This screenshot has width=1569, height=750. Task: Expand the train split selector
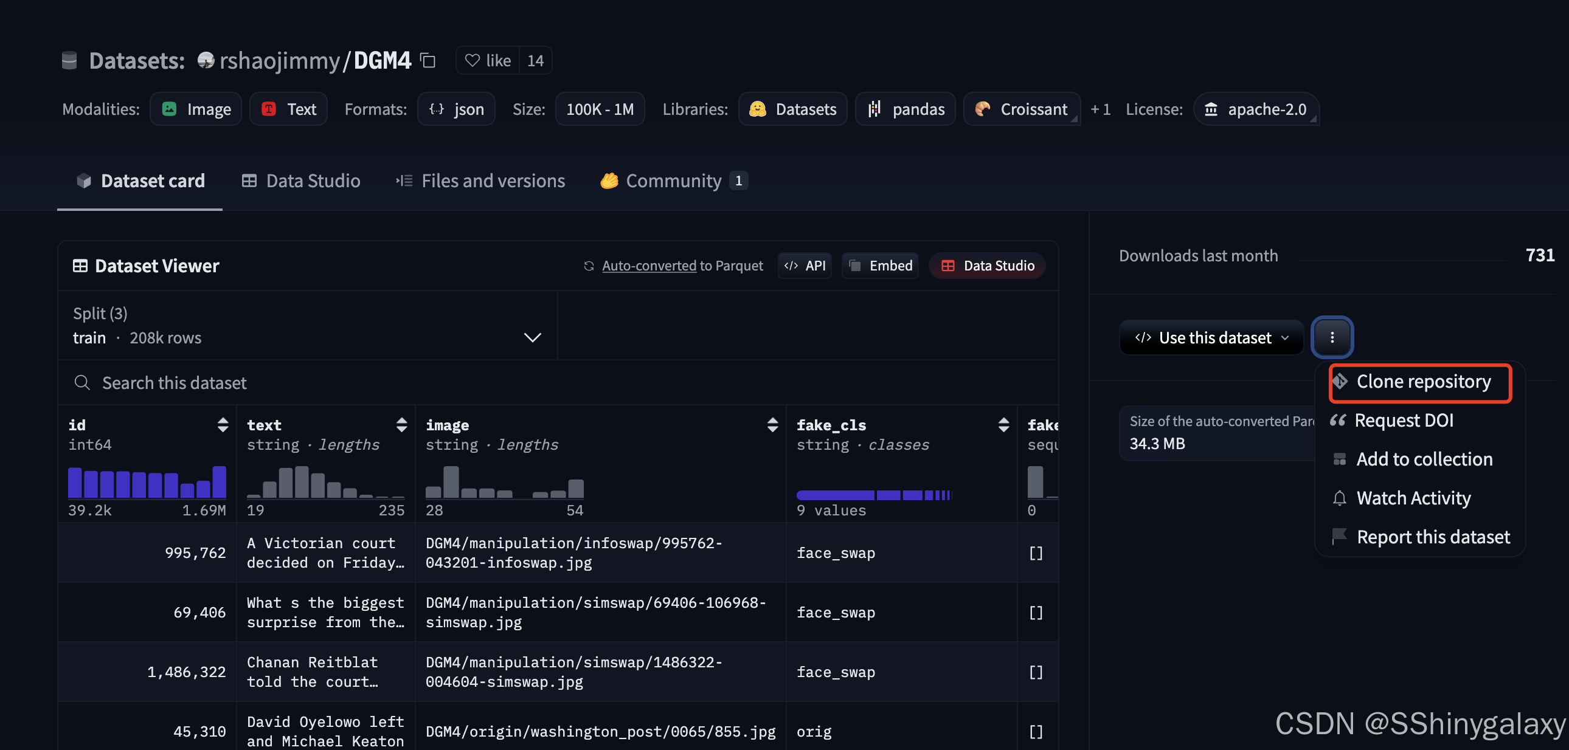click(x=532, y=337)
